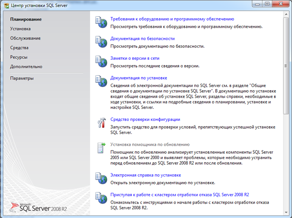Click the server icon beside Установка помощника по обновлению
Image resolution: width=292 pixels, height=218 pixels.
tap(101, 148)
